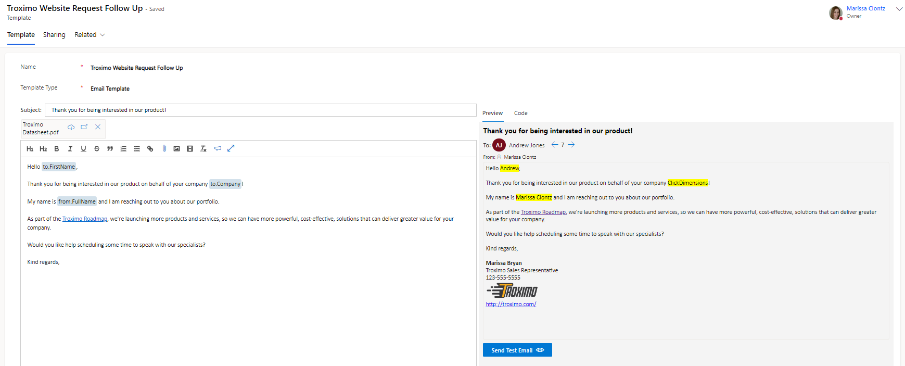Image resolution: width=905 pixels, height=366 pixels.
Task: Open the Related dropdown
Action: [x=90, y=35]
